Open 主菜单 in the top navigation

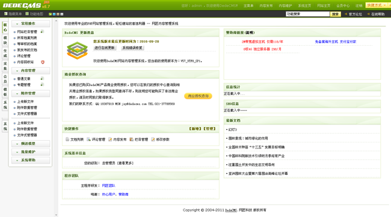pyautogui.click(x=248, y=5)
